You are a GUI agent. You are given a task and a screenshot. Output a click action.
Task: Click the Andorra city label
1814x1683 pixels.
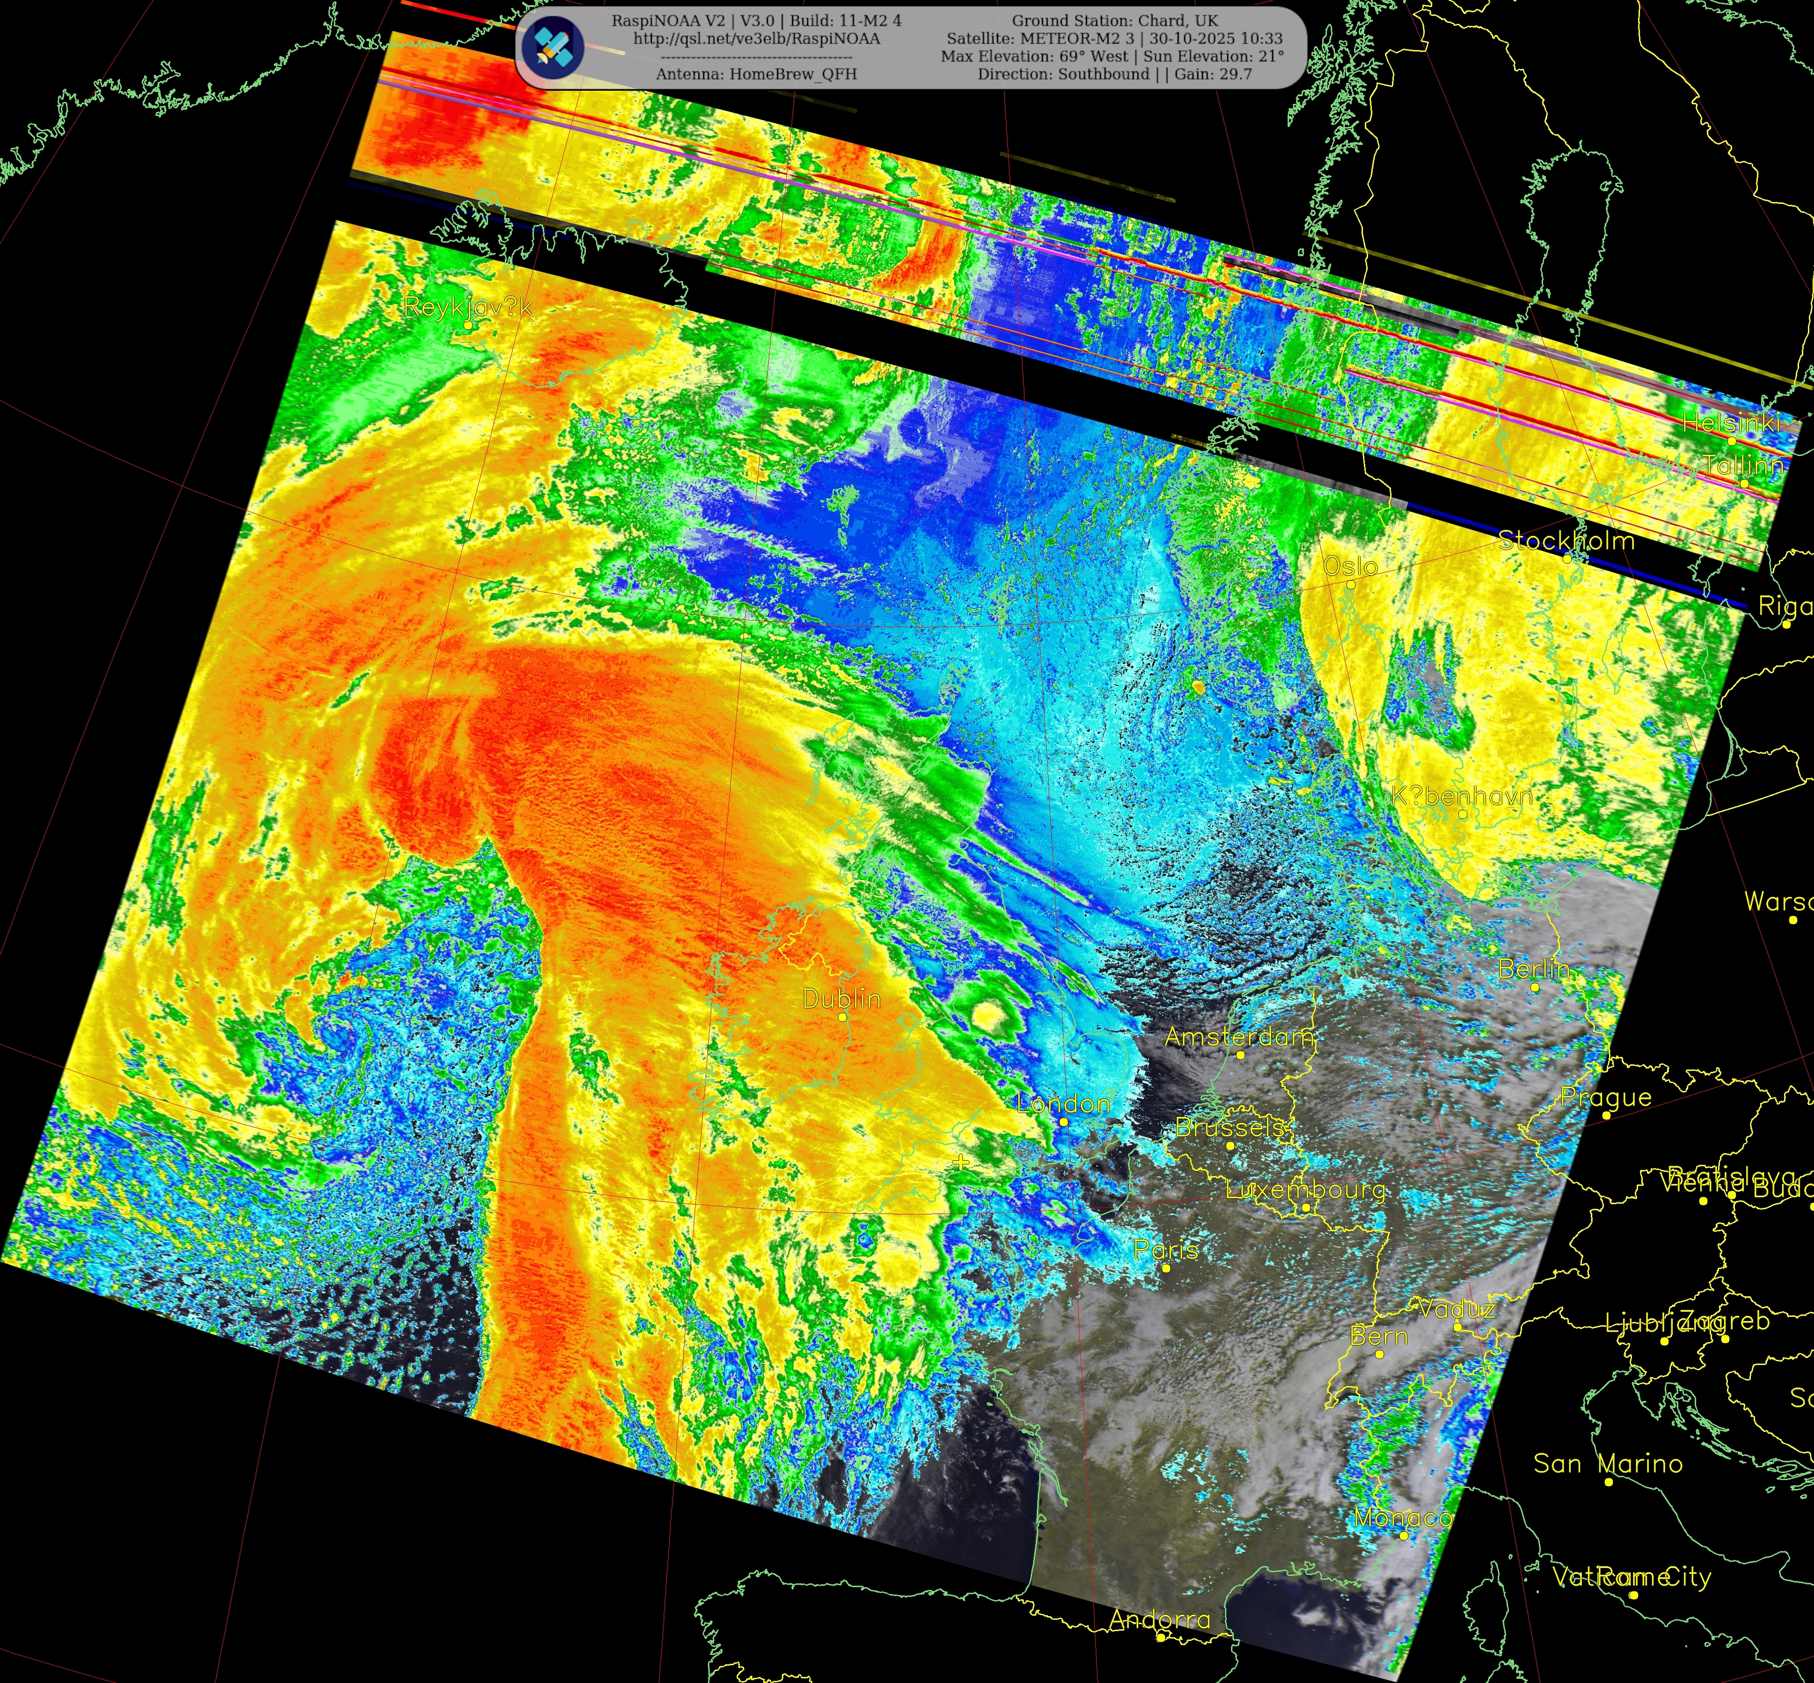click(1160, 1619)
